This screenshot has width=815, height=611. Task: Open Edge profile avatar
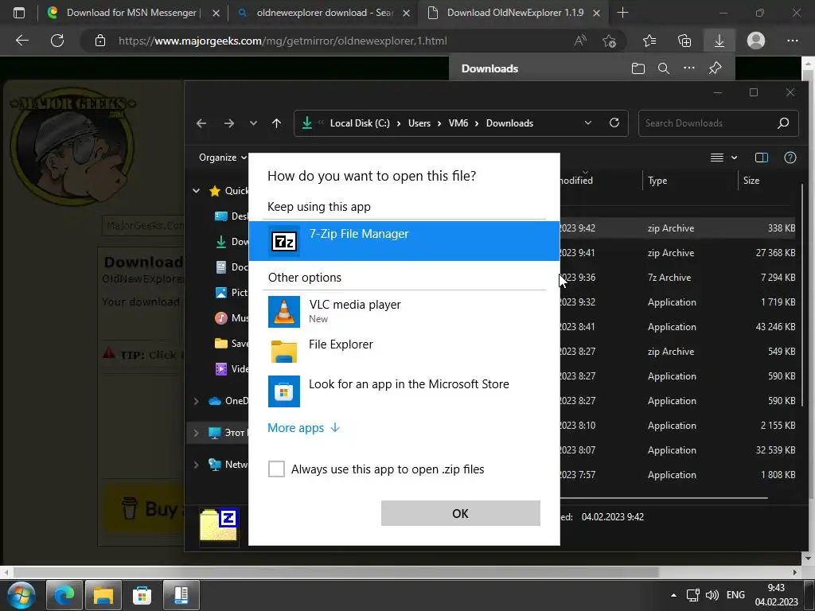click(x=756, y=41)
